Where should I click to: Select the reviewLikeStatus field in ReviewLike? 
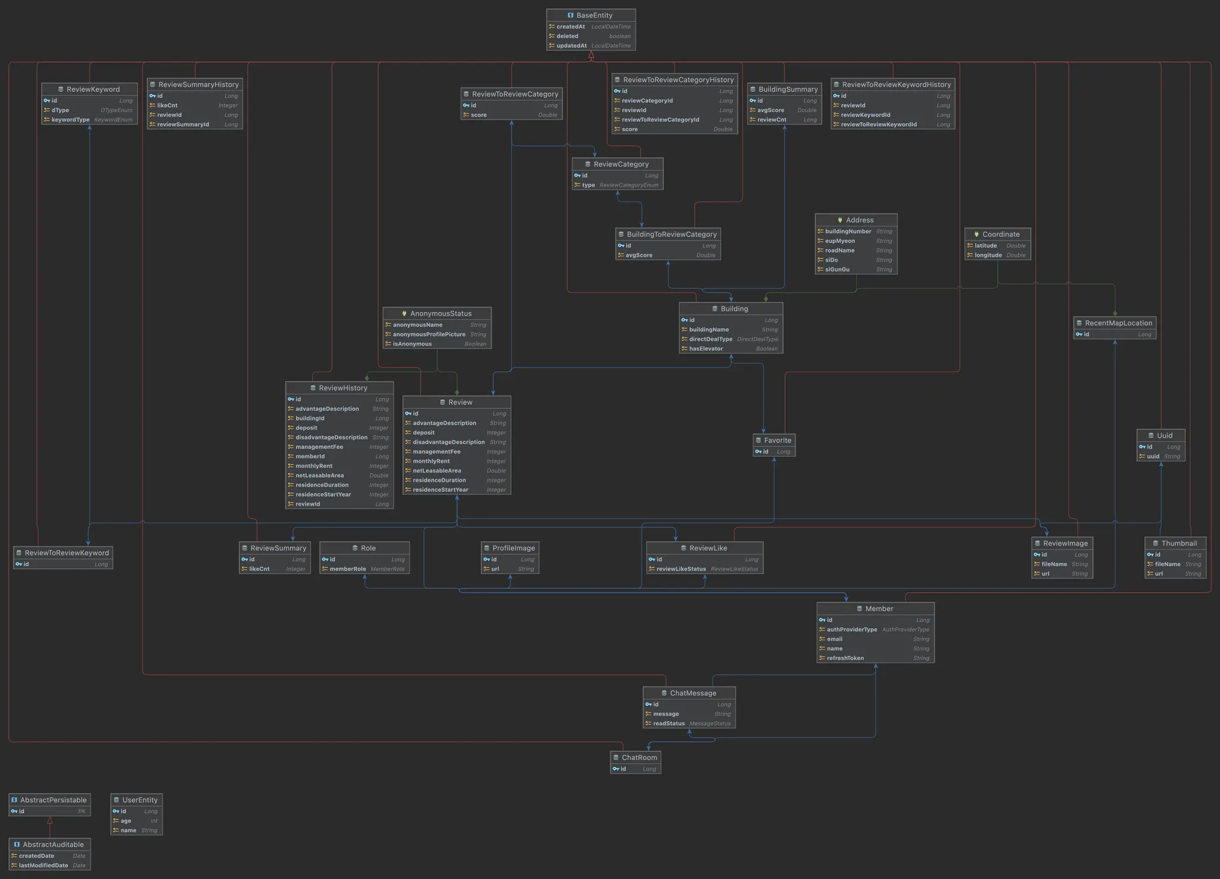(x=681, y=569)
